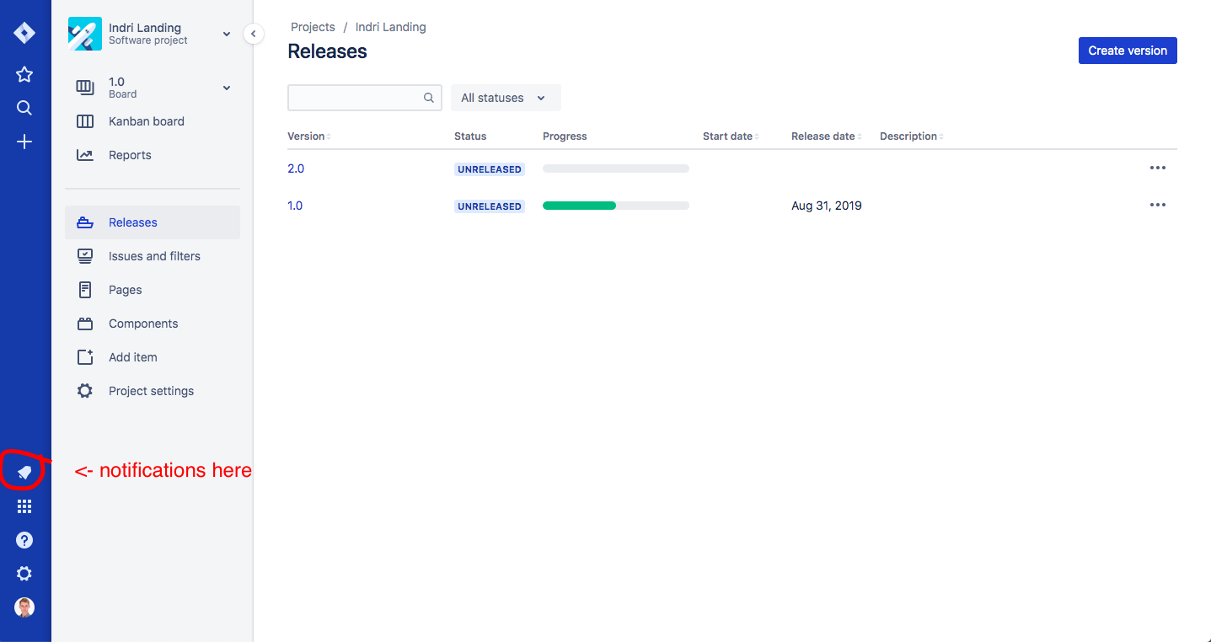
Task: Sort by the Description column header
Action: coord(911,136)
